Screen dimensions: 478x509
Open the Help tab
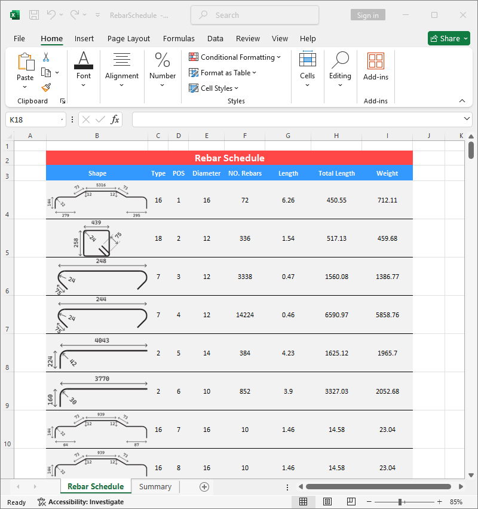click(x=308, y=39)
